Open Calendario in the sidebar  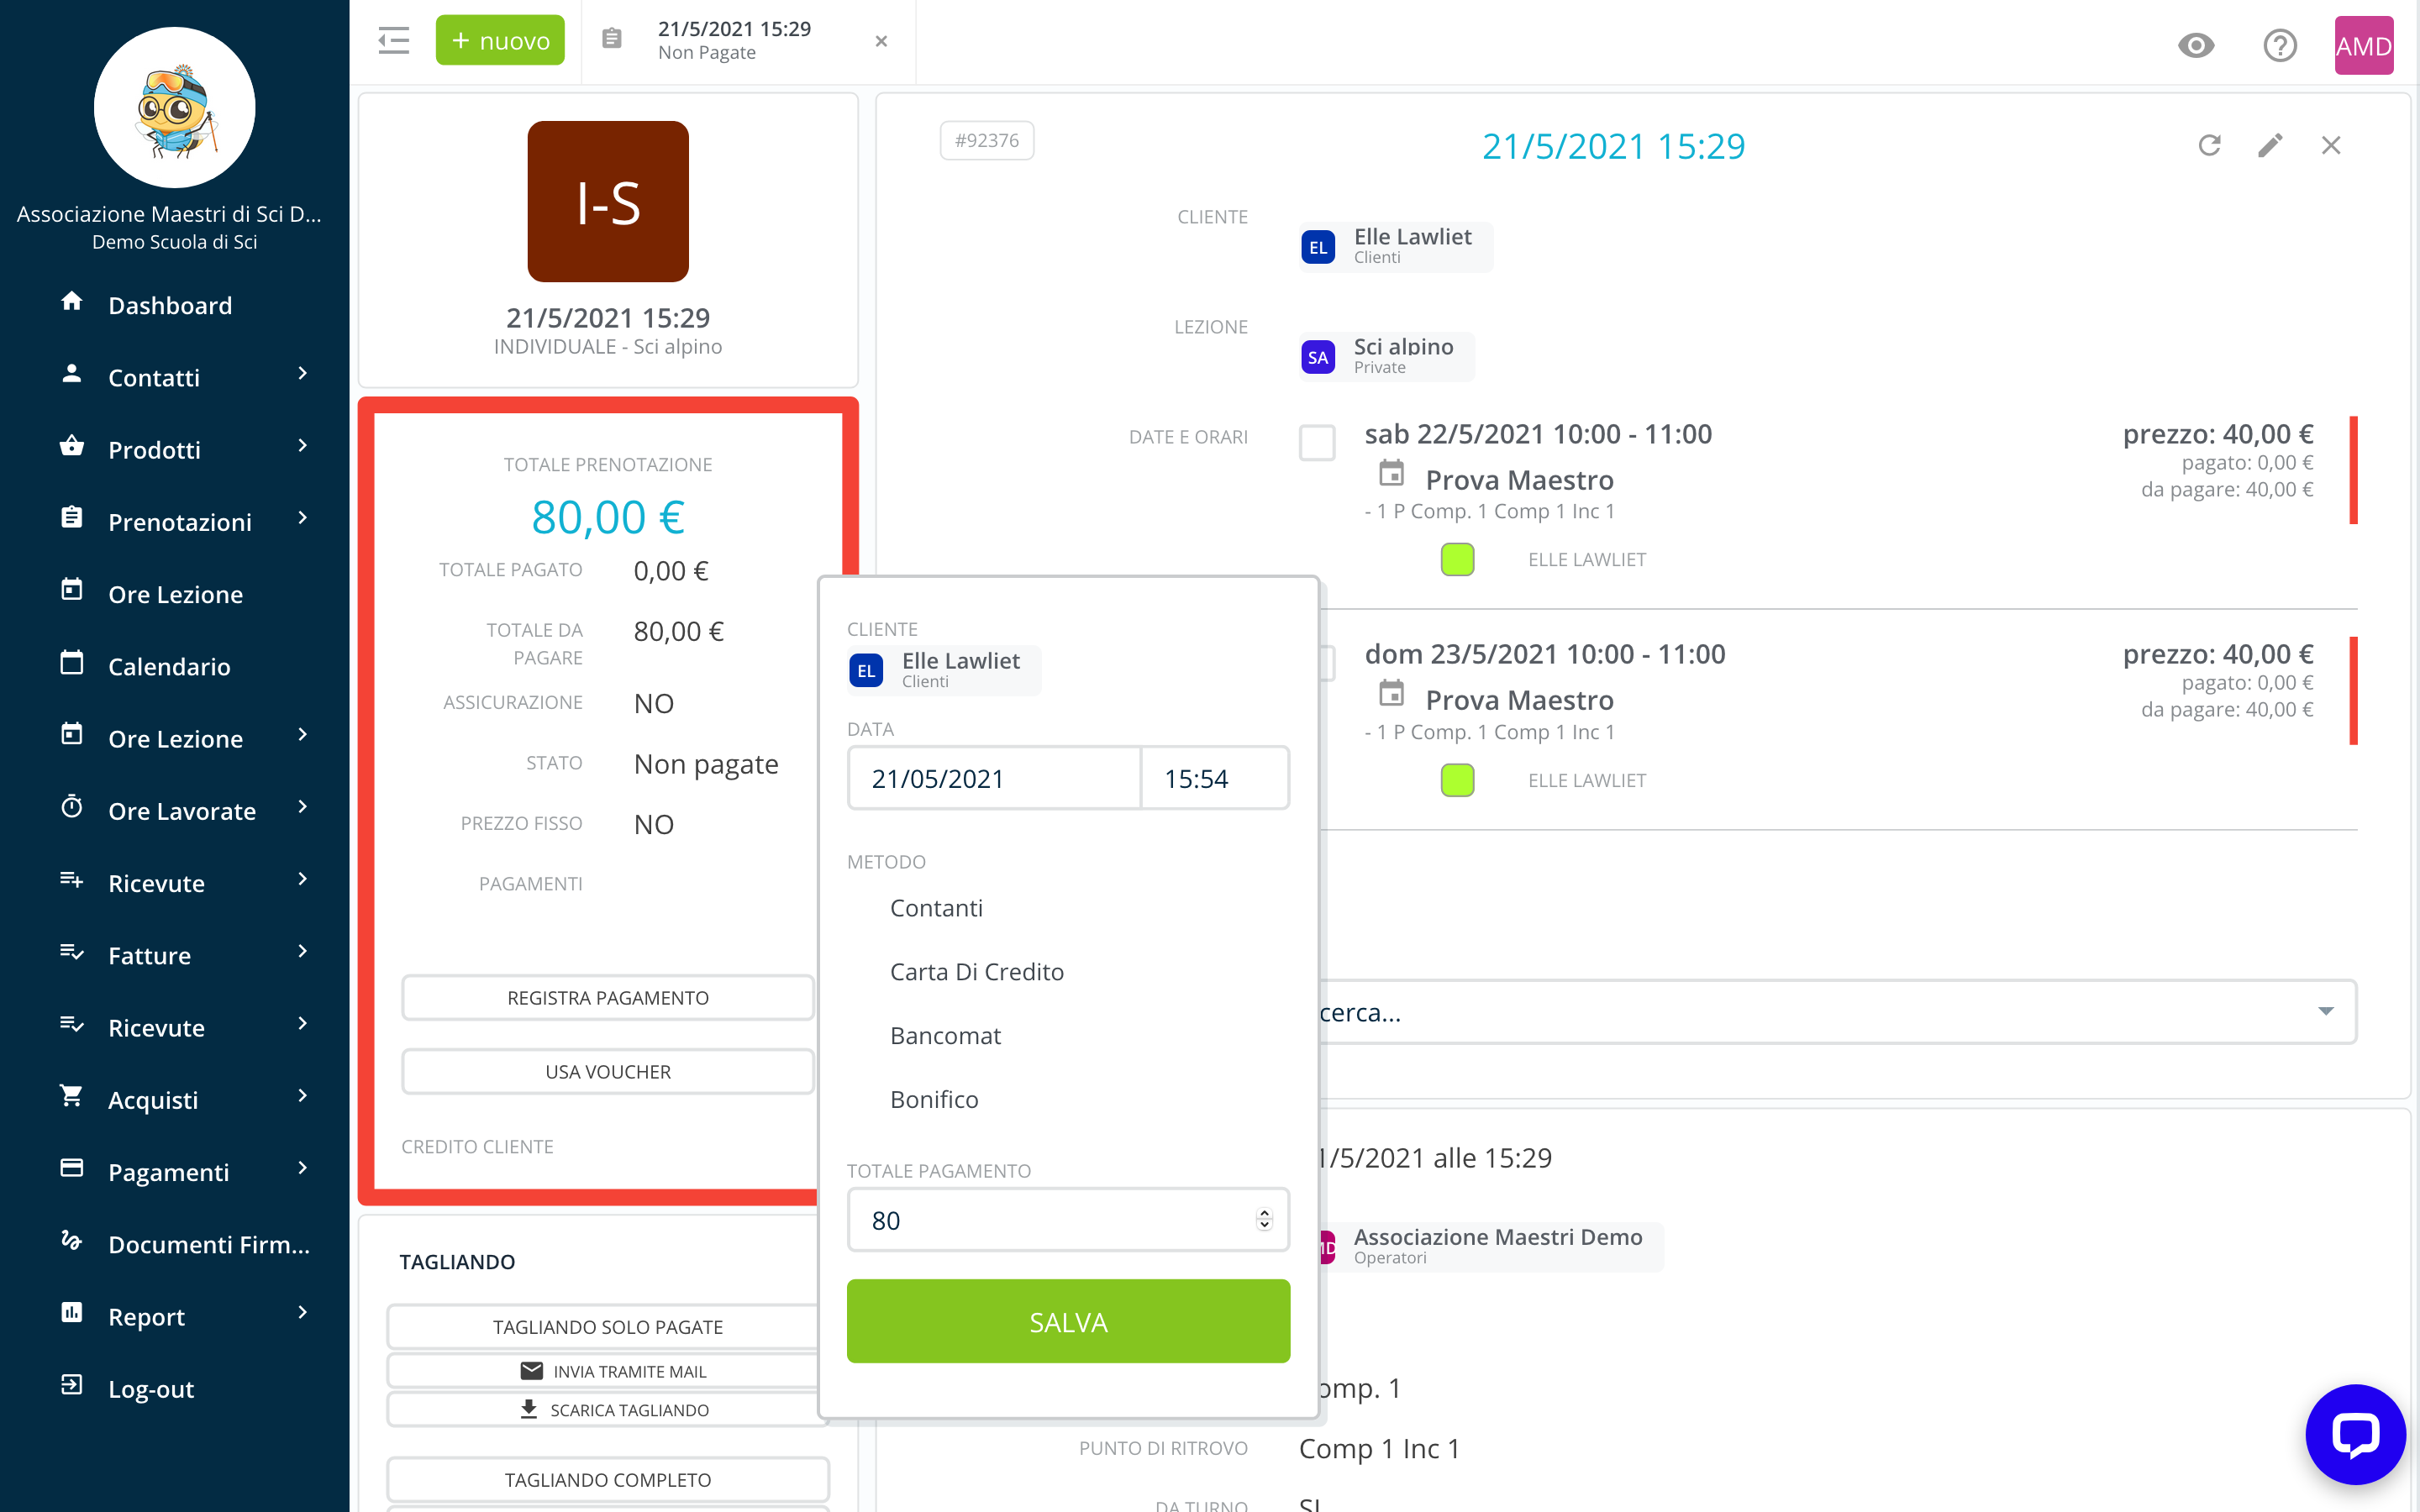[x=169, y=666]
